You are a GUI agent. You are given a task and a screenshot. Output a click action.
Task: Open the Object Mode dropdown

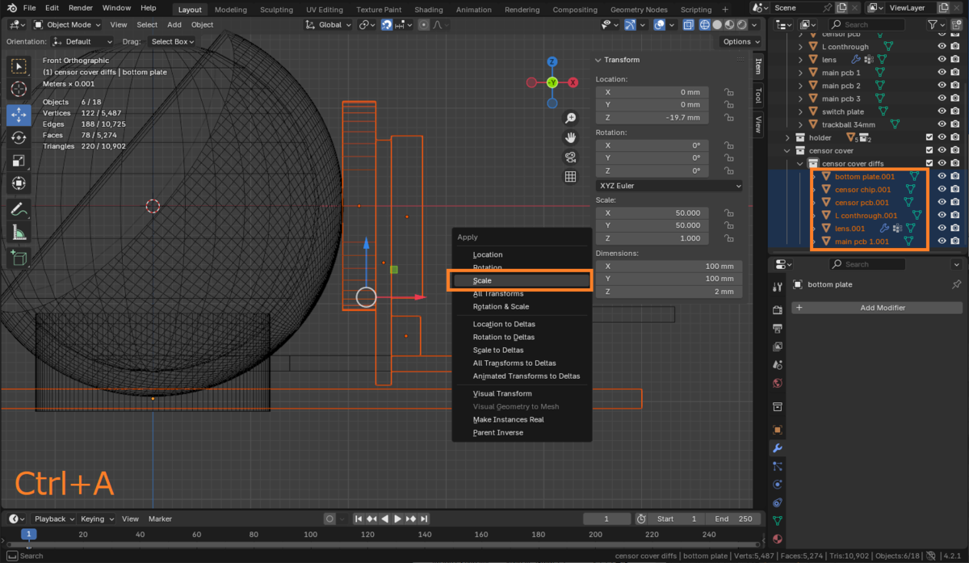click(x=68, y=25)
